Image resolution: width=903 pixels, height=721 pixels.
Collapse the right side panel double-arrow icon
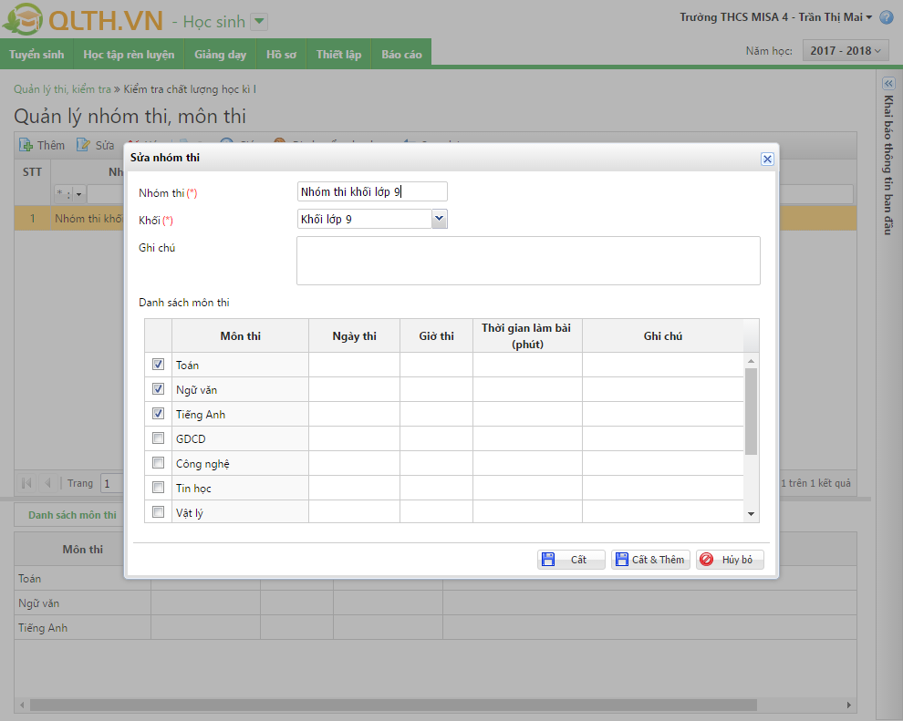pyautogui.click(x=888, y=84)
